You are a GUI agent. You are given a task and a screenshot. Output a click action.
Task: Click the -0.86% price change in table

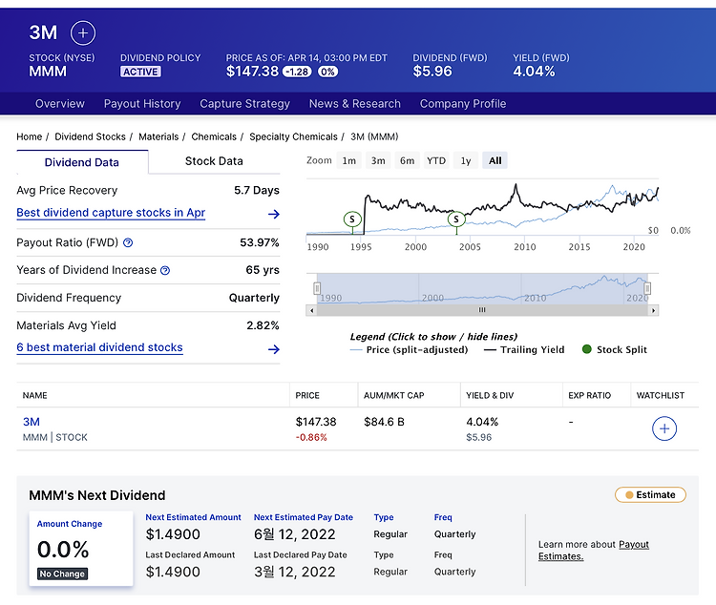coord(311,437)
